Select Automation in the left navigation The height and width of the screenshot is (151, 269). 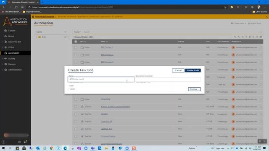tap(14, 53)
